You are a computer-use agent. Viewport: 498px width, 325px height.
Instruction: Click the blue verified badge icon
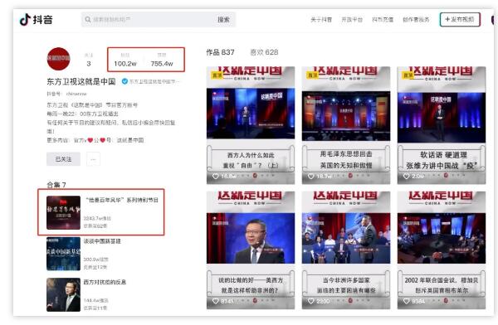pos(124,81)
